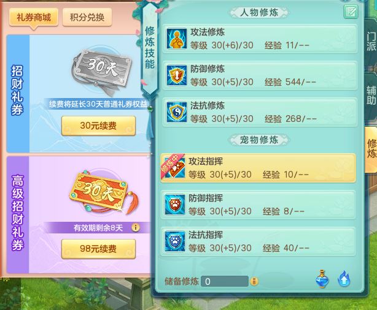Click the 法抗指挥 paw icon
The image size is (377, 310).
175,241
